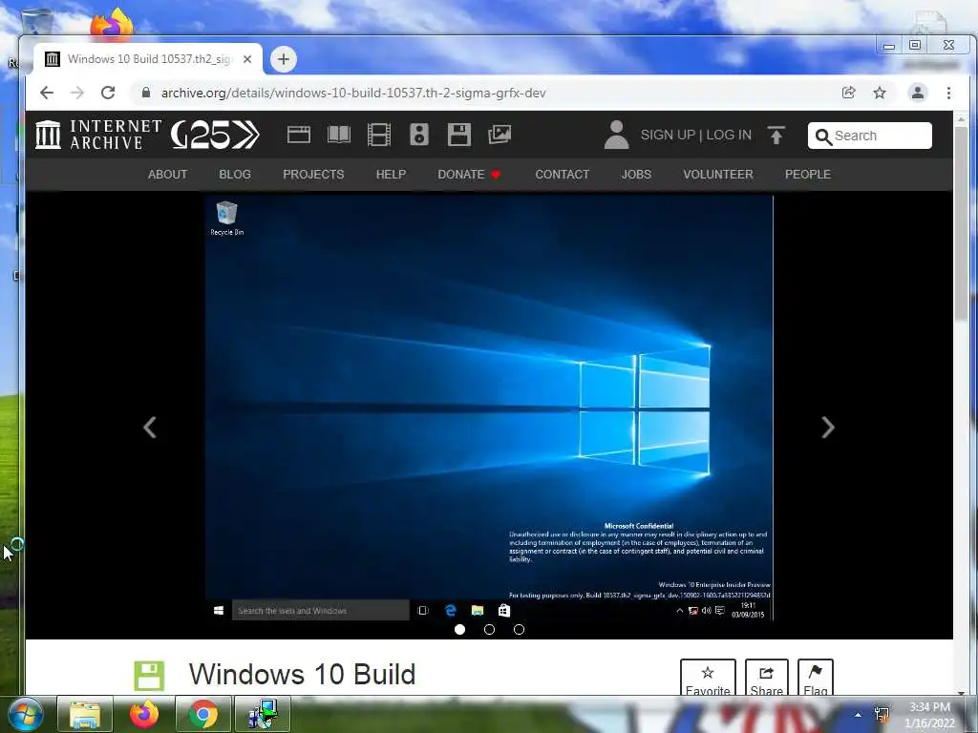The width and height of the screenshot is (978, 733).
Task: Select the third carousel dot
Action: (x=519, y=630)
